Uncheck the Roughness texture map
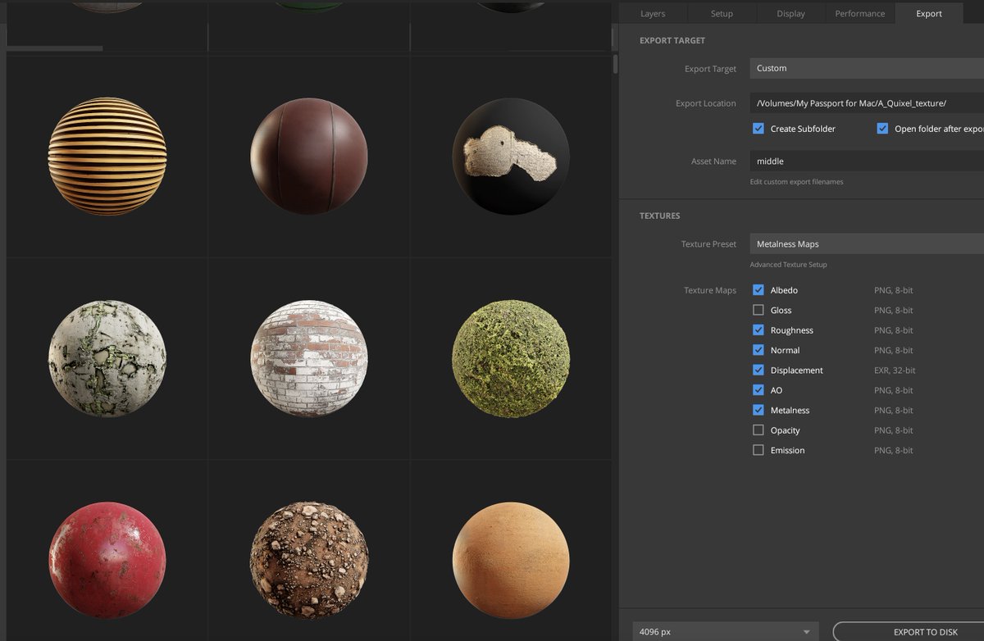This screenshot has height=641, width=984. point(758,330)
